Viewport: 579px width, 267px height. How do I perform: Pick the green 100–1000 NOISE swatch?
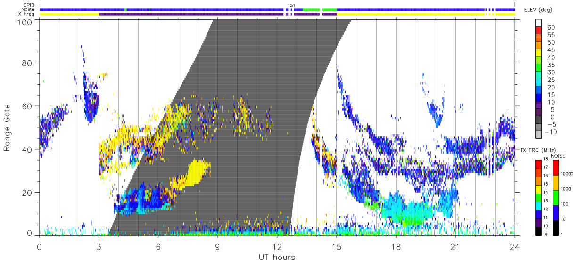tap(555, 197)
